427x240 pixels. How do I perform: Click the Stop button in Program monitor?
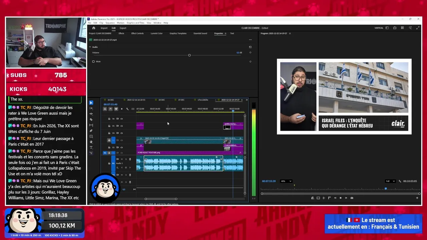[x=340, y=198]
